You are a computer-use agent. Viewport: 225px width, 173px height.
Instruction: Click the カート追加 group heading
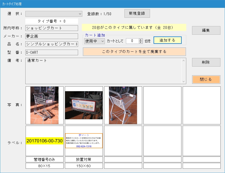tap(95, 35)
